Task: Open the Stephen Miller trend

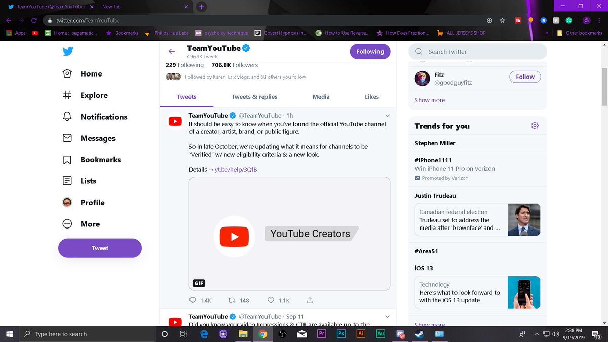Action: tap(435, 143)
